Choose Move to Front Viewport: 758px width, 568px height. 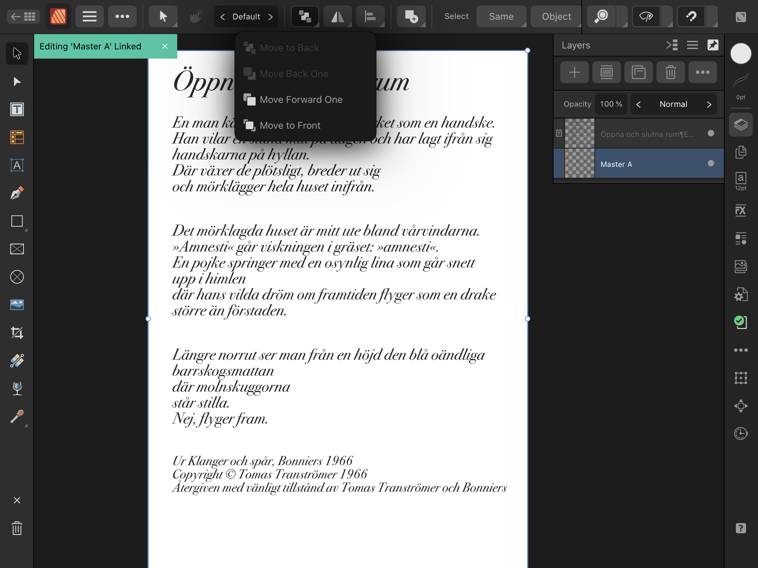(x=305, y=126)
